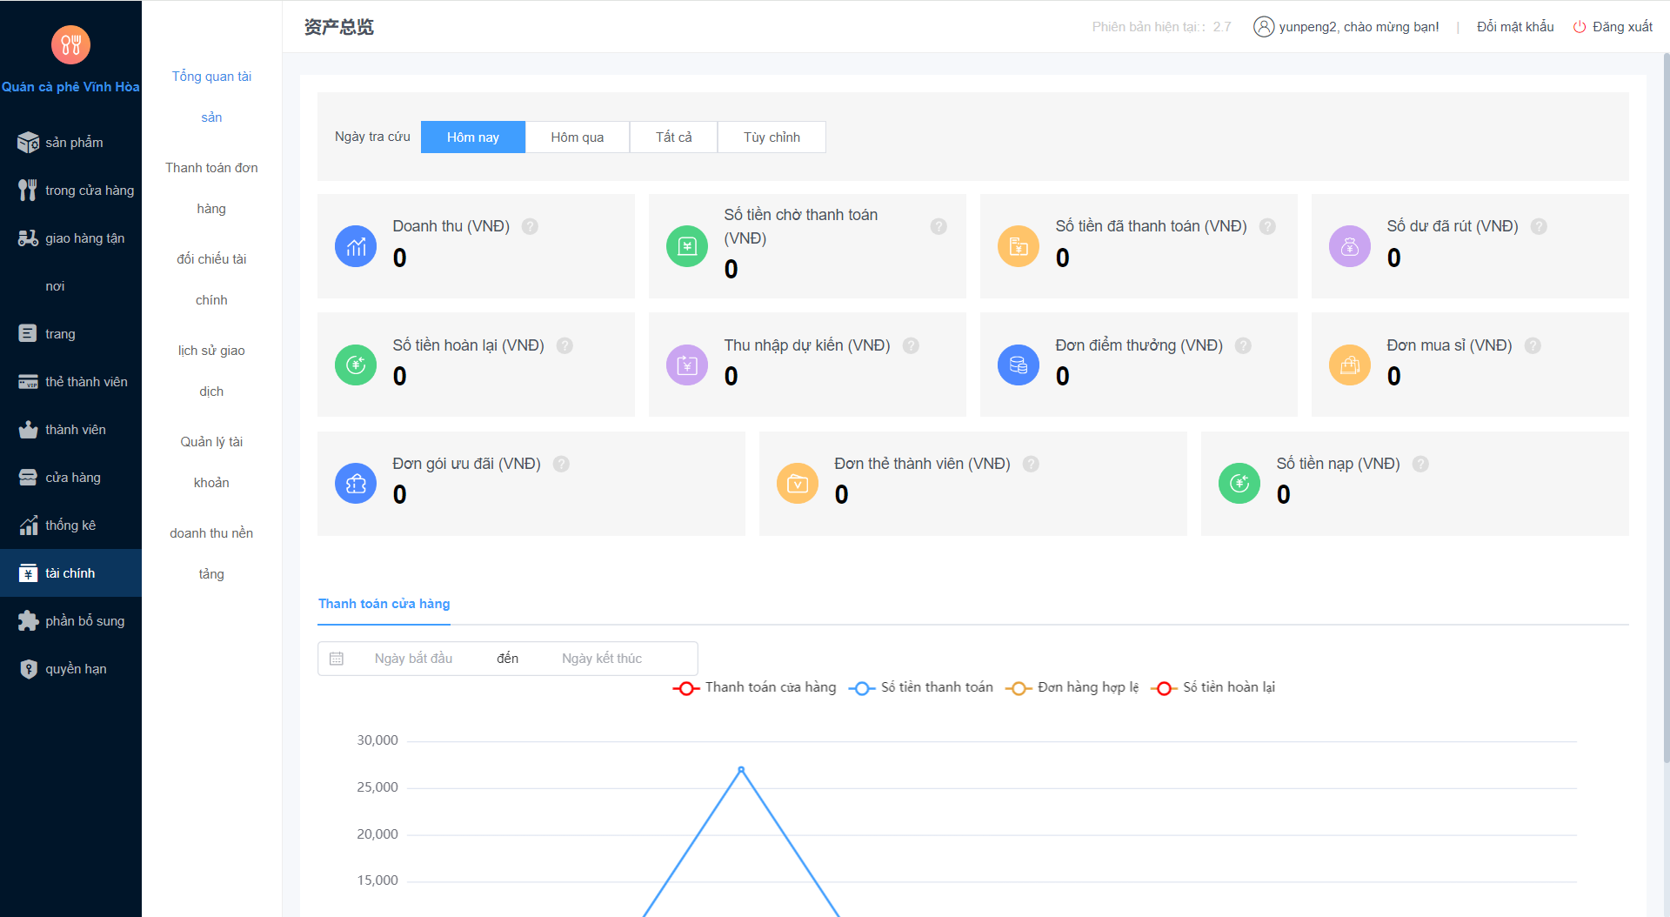Click the help icon beside Doanh thu (VNĐ)

click(x=530, y=226)
